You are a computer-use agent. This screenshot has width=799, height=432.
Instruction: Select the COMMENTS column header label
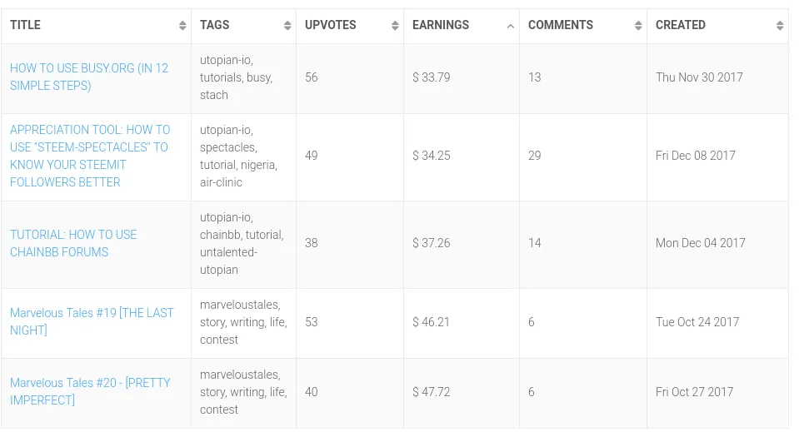(561, 25)
